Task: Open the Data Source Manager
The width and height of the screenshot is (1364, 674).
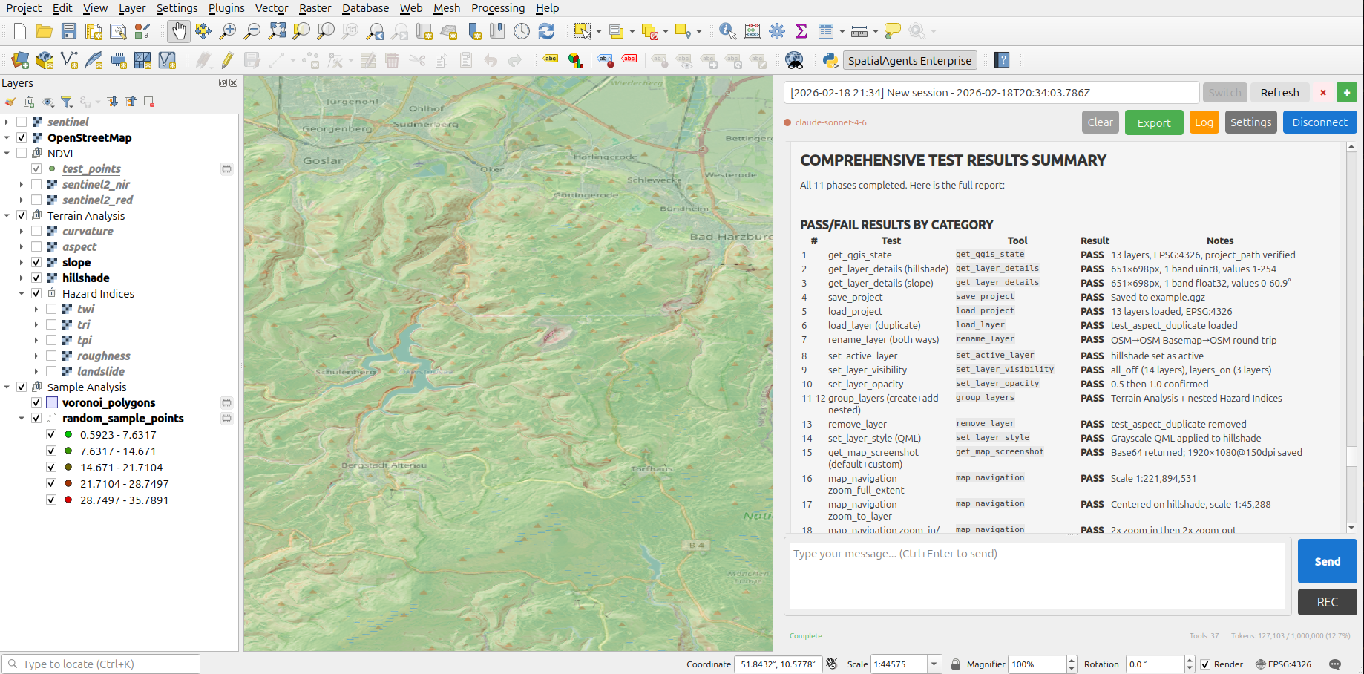Action: click(19, 60)
